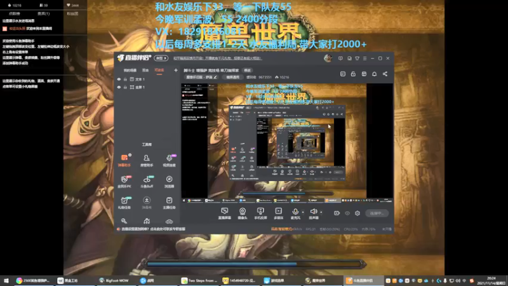Image resolution: width=508 pixels, height=286 pixels.
Task: Click the record video icon beside the eye icon
Action: pyautogui.click(x=337, y=213)
